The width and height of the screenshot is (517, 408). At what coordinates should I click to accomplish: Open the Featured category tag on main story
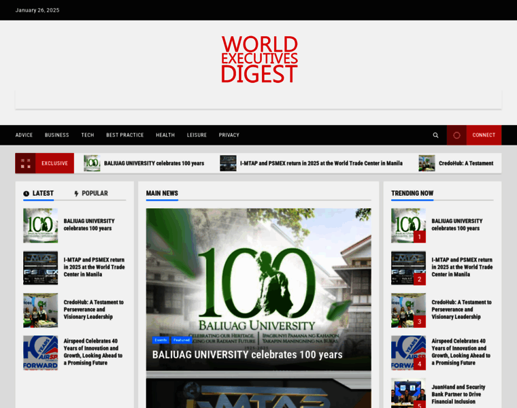182,340
